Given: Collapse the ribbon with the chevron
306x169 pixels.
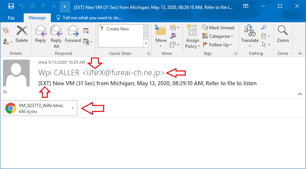Looking at the screenshot, I should click(x=300, y=53).
